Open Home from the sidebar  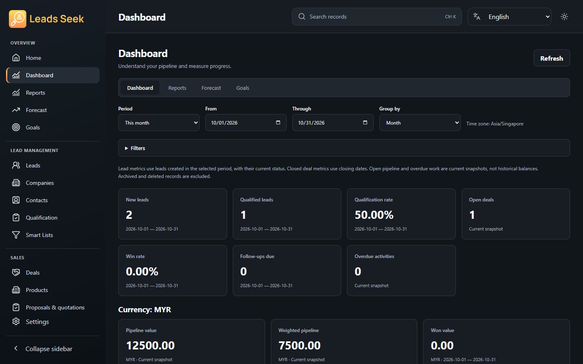[x=53, y=58]
